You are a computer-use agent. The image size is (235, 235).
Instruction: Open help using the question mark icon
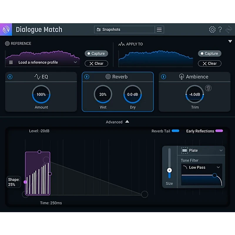(x=220, y=29)
